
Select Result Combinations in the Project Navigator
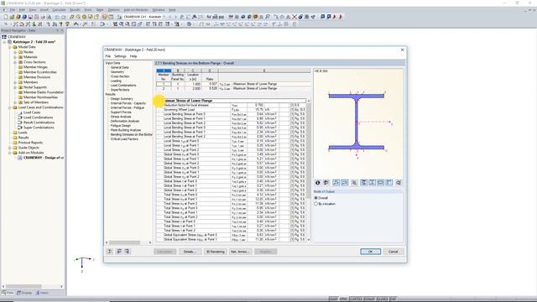pyautogui.click(x=39, y=122)
